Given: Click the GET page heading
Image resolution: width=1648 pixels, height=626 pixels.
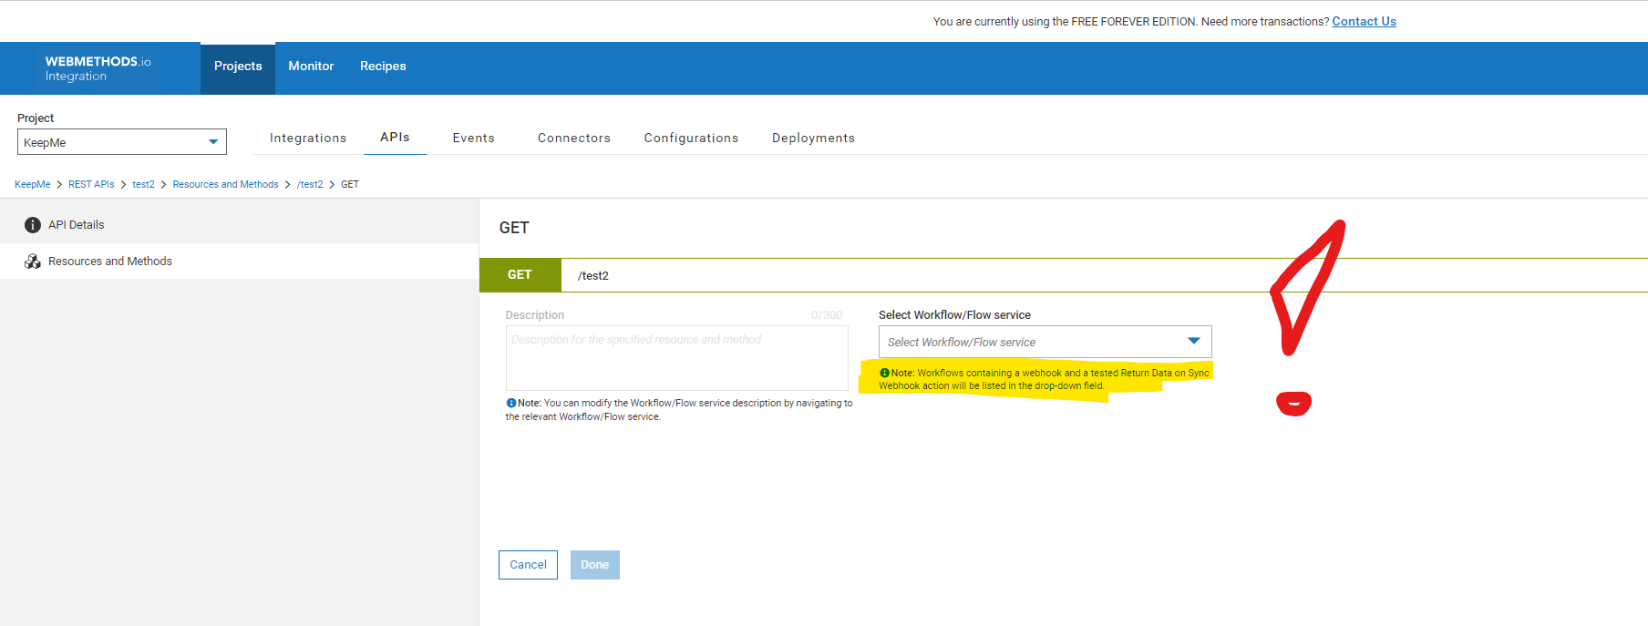Looking at the screenshot, I should [x=514, y=228].
